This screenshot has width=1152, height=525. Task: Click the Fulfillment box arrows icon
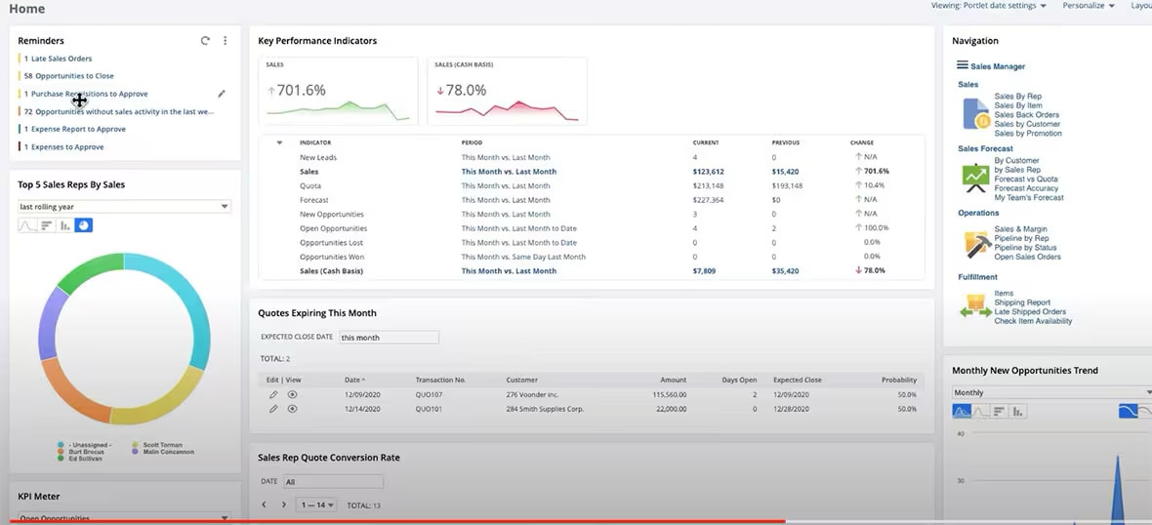(x=975, y=307)
